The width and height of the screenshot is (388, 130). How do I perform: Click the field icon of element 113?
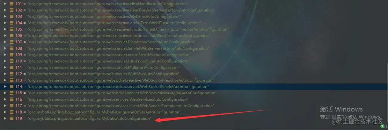pos(12,80)
